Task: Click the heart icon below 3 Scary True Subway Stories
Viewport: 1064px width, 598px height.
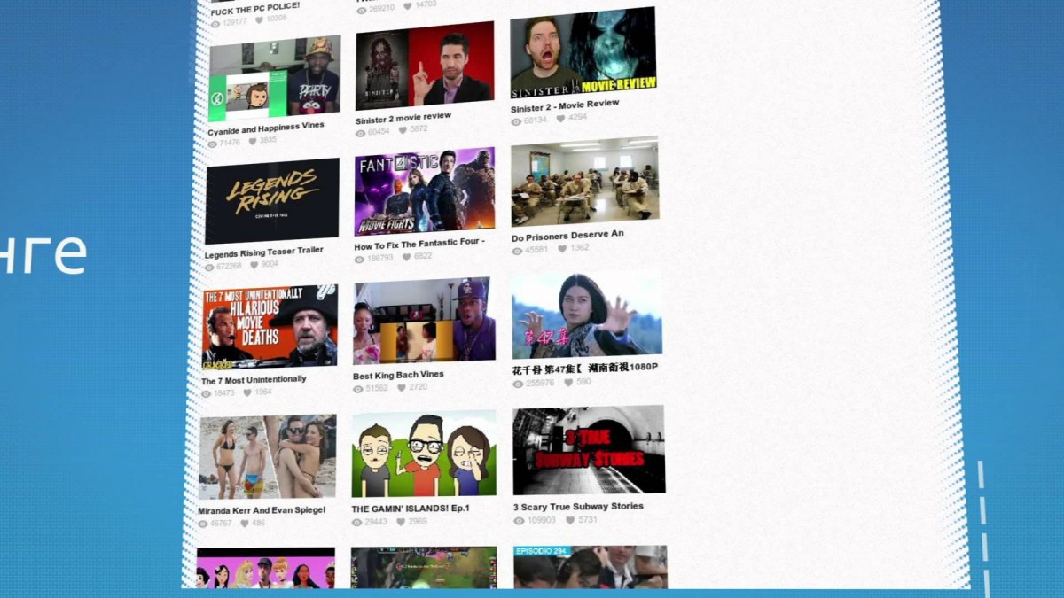Action: (569, 520)
